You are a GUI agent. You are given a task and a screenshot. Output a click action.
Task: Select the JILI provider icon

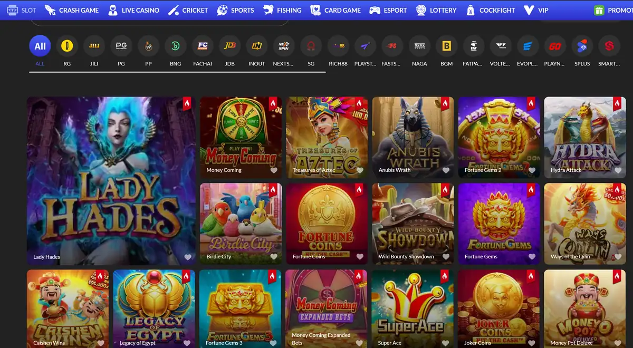click(94, 45)
